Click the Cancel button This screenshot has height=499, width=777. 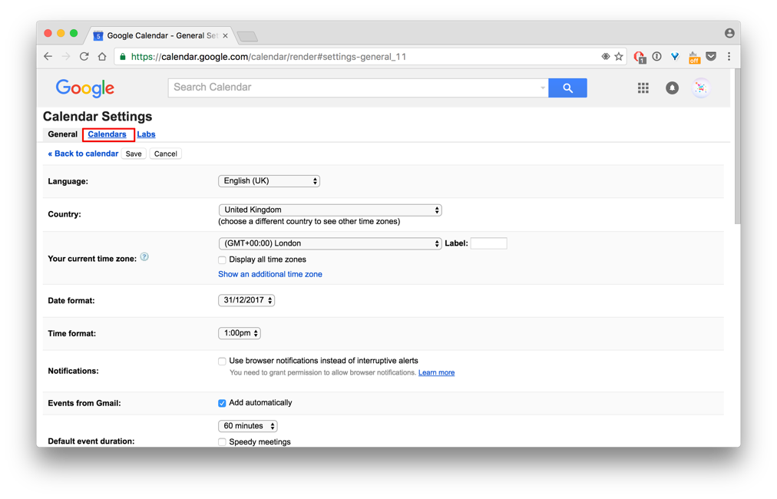coord(166,154)
